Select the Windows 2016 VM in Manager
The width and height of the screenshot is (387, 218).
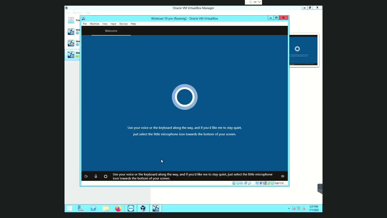click(73, 43)
